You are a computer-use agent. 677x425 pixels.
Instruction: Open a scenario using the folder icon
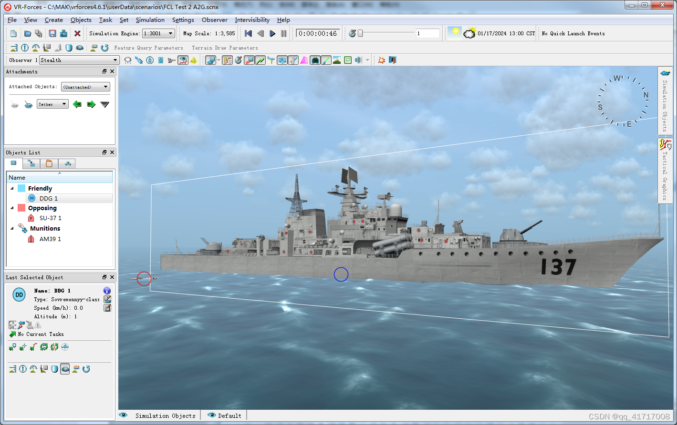point(28,33)
